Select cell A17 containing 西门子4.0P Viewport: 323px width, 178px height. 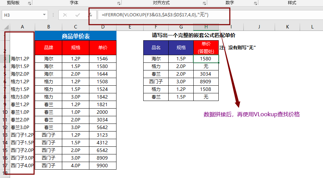(22, 166)
